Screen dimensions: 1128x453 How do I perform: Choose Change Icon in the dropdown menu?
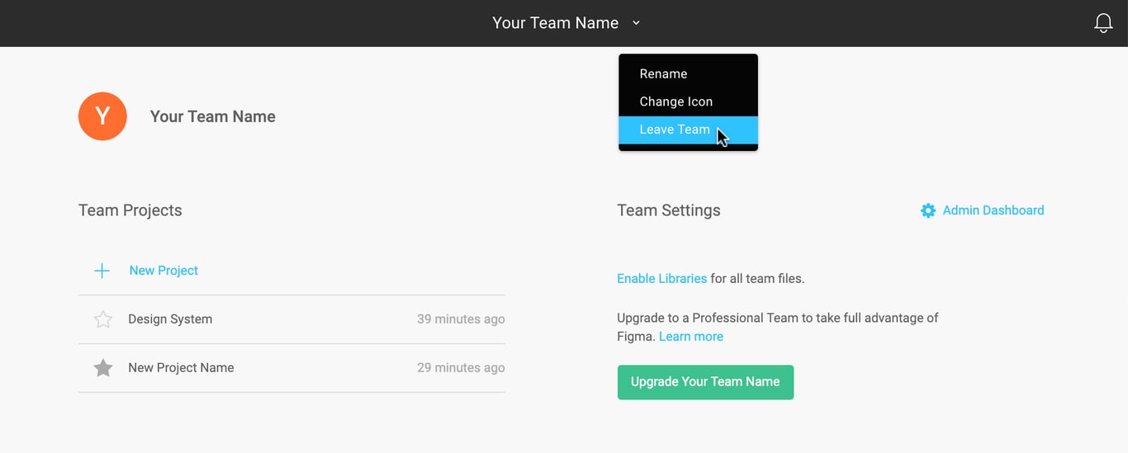click(x=675, y=101)
